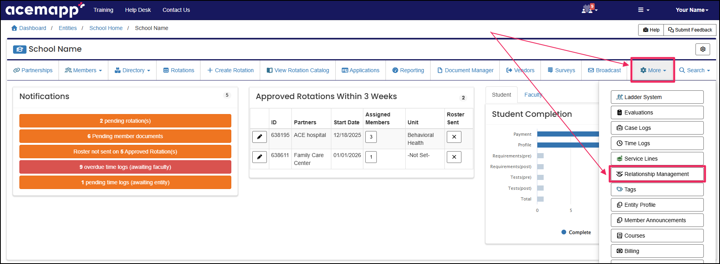Select Relationship Management from More menu
This screenshot has width=720, height=264.
[657, 174]
